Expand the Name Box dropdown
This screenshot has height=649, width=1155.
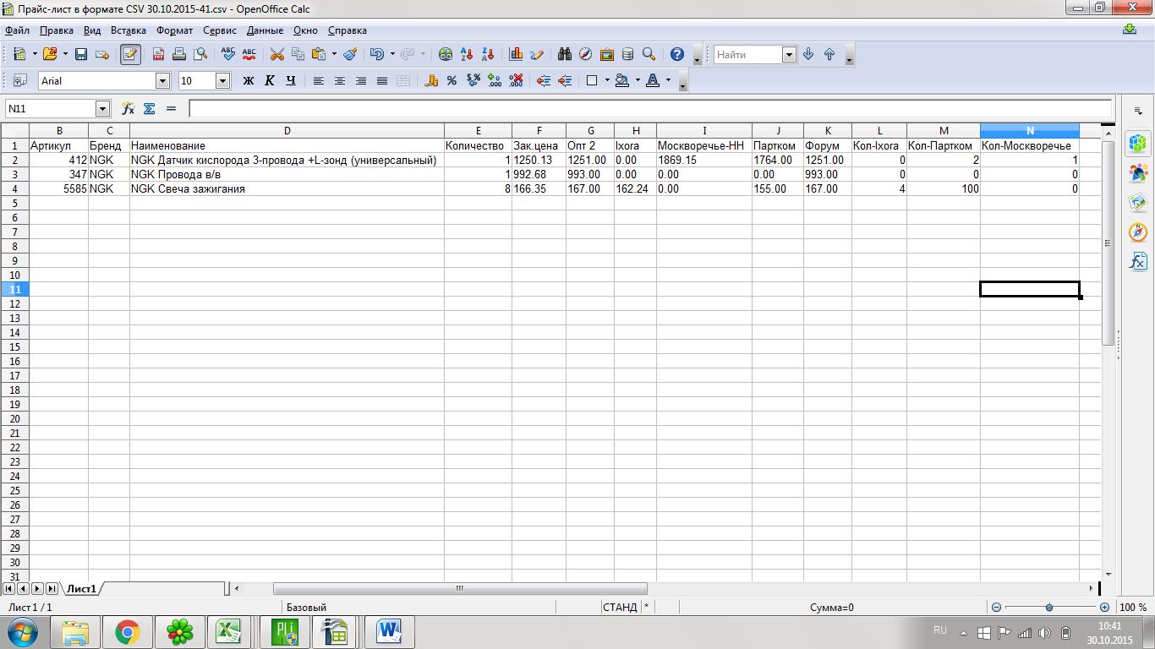[x=102, y=108]
